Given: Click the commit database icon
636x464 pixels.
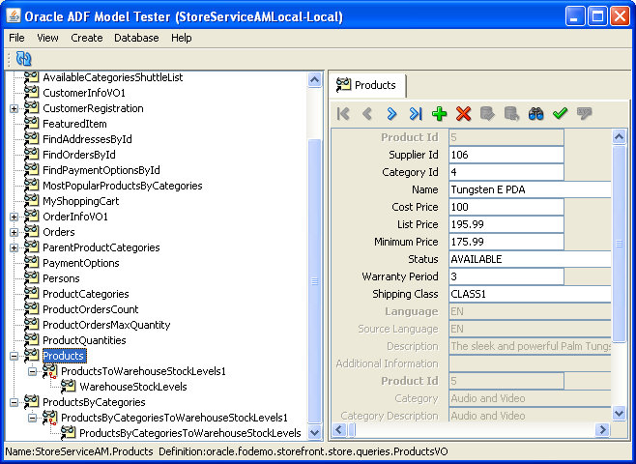Looking at the screenshot, I should [x=487, y=114].
